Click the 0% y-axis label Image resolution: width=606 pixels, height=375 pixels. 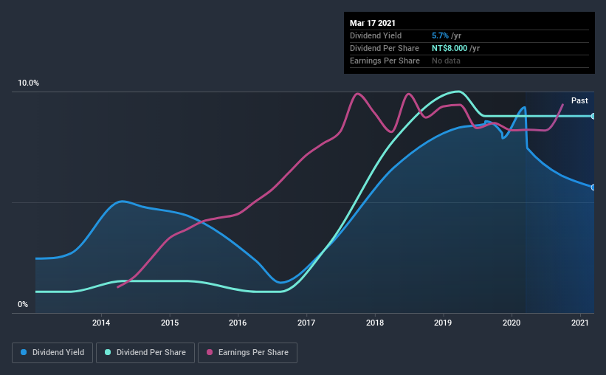click(23, 305)
